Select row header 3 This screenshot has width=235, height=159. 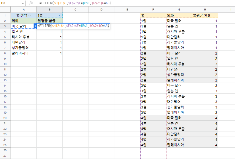(5, 26)
